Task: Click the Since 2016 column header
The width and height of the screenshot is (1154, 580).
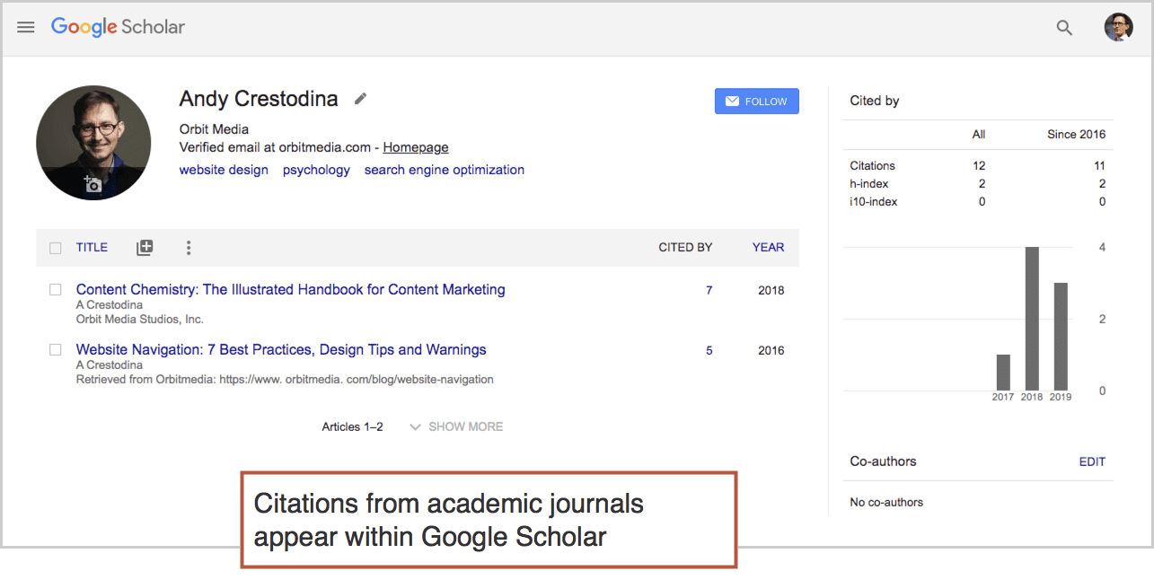Action: (x=1076, y=135)
